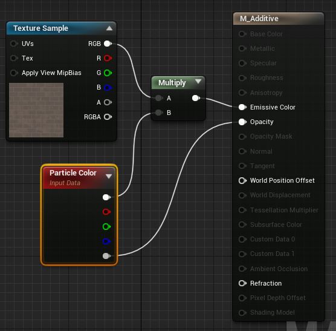Click the Particle Color alpha output pin
The width and height of the screenshot is (336, 331).
click(x=106, y=256)
